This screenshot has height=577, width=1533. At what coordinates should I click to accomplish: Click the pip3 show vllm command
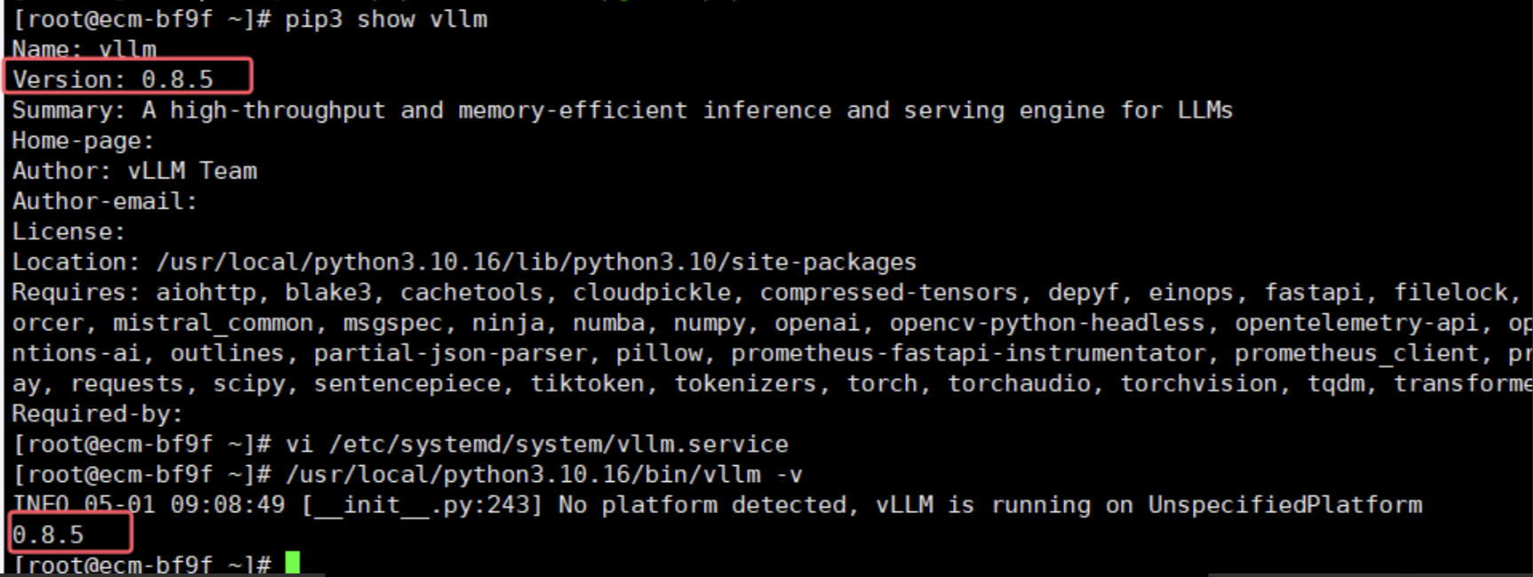(386, 20)
